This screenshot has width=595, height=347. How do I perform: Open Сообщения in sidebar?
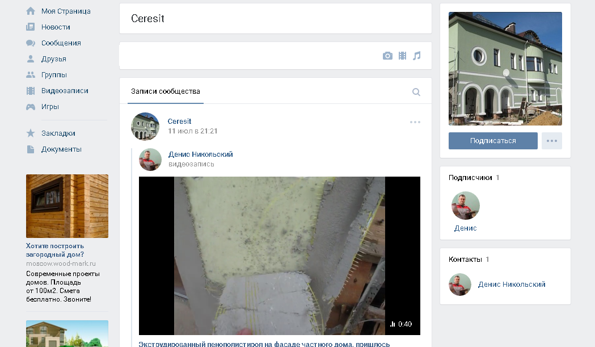tap(61, 43)
